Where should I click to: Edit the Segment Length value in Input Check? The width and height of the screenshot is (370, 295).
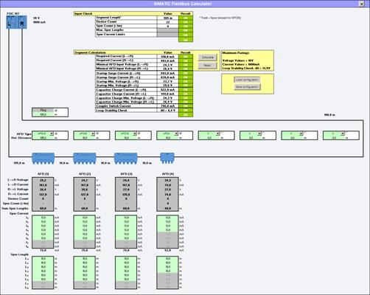[x=168, y=18]
